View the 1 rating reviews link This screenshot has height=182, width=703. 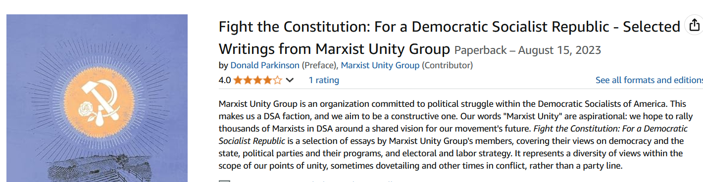click(324, 80)
